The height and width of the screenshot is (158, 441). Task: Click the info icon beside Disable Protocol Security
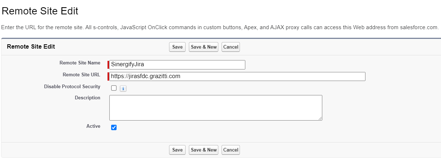123,88
